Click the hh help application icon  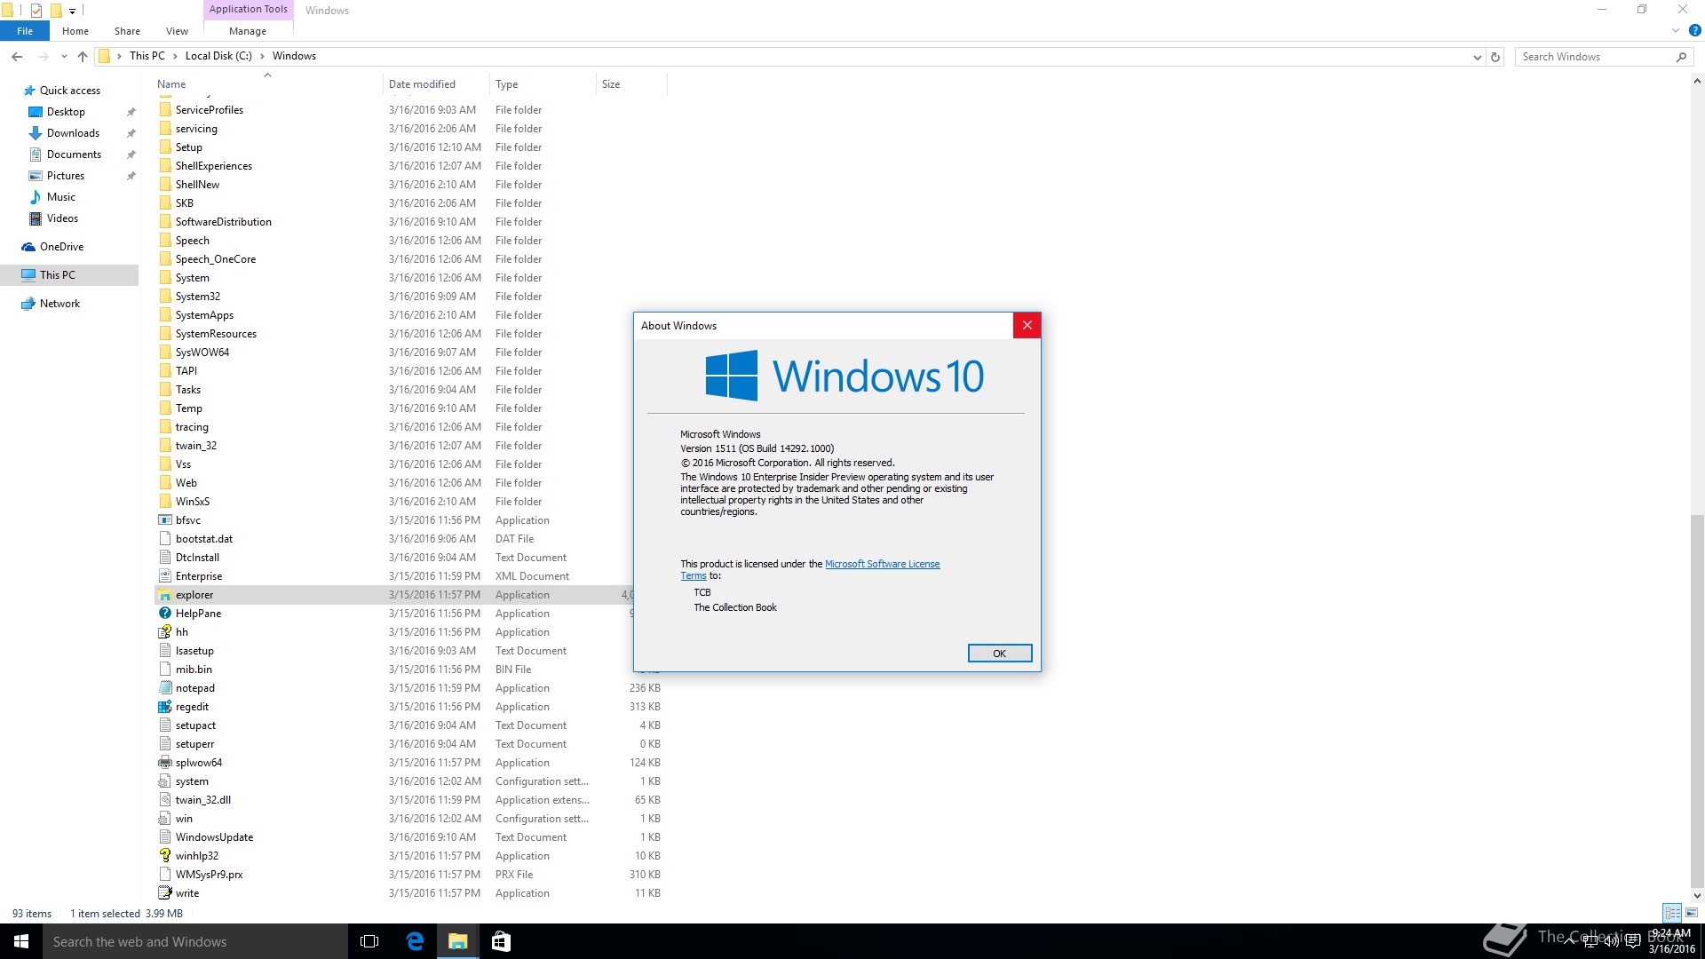tap(164, 632)
